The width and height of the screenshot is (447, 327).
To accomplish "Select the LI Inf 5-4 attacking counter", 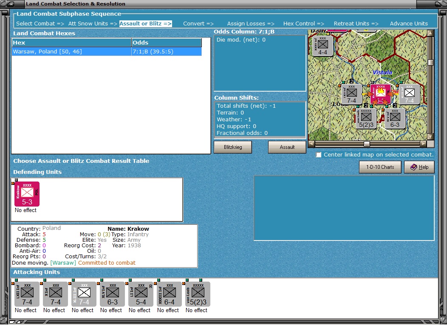I will 140,294.
